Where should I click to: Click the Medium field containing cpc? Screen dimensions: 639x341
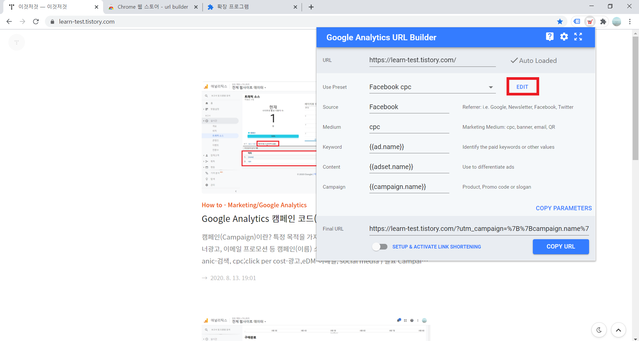[x=409, y=127]
